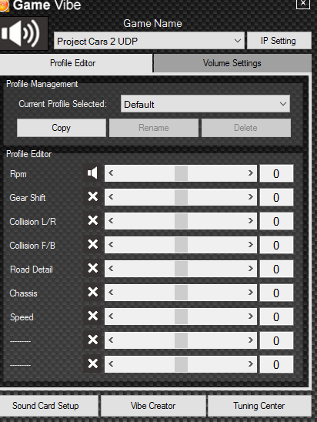Enable the Collision L/R X icon

click(x=92, y=221)
